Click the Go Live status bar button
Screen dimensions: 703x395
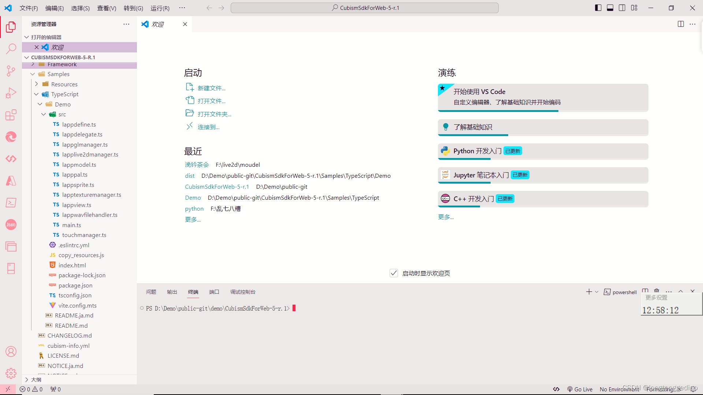580,389
